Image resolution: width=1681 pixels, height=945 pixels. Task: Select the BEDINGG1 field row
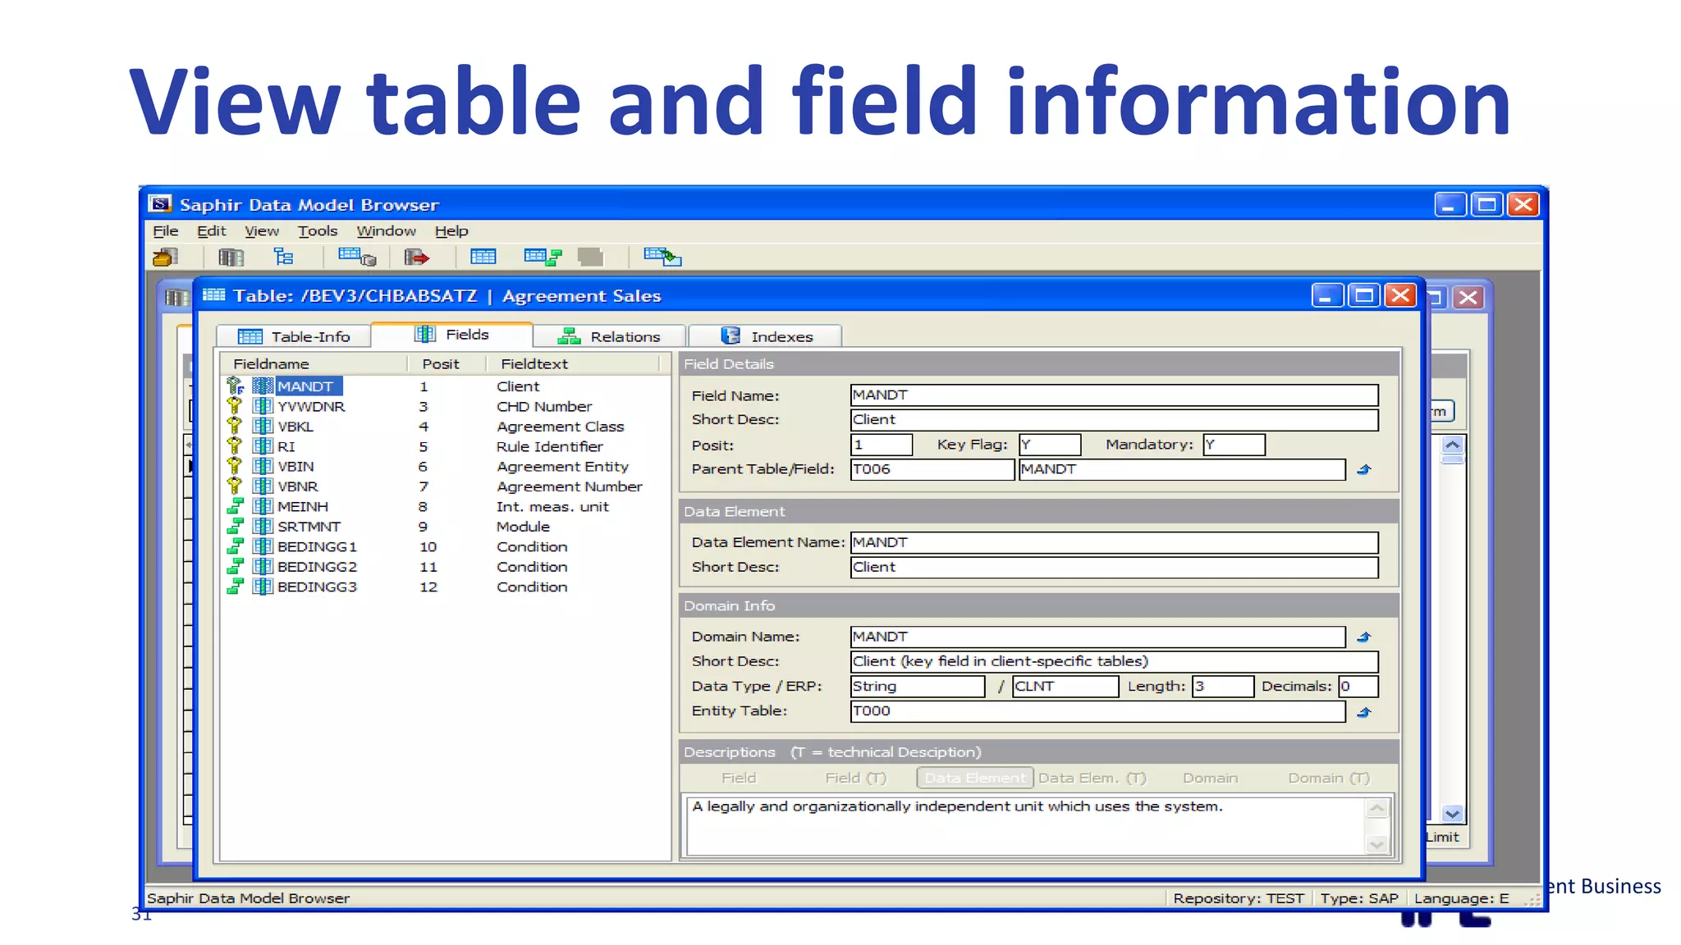(446, 547)
